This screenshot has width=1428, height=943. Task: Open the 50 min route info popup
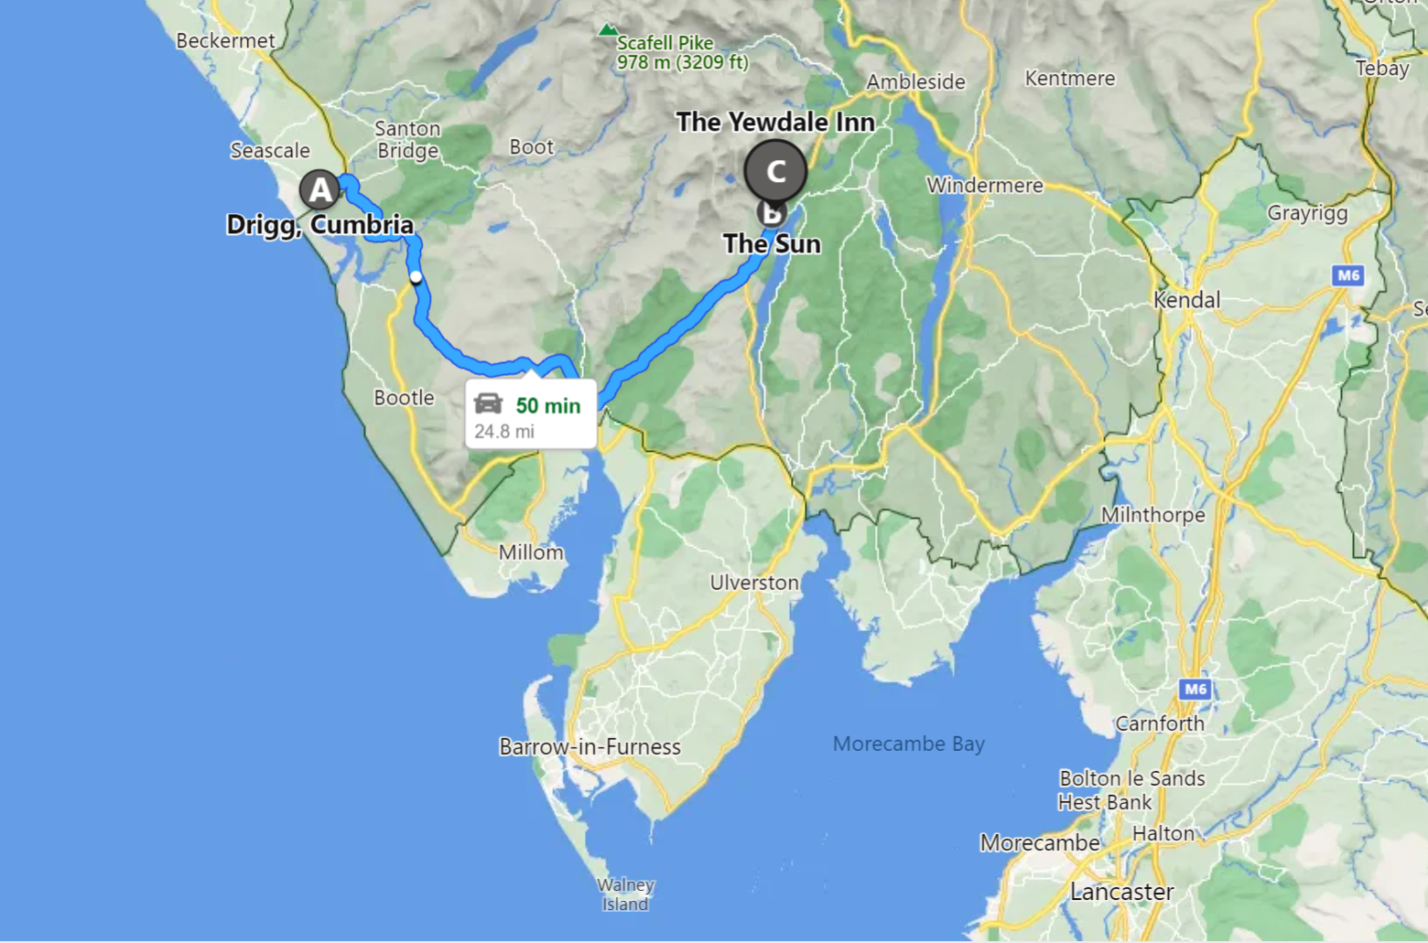coord(531,413)
